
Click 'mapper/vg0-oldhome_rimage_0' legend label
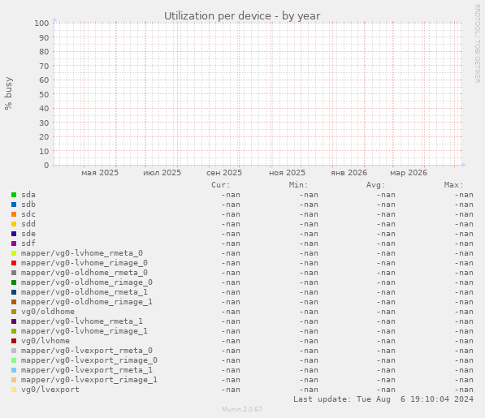coord(87,282)
